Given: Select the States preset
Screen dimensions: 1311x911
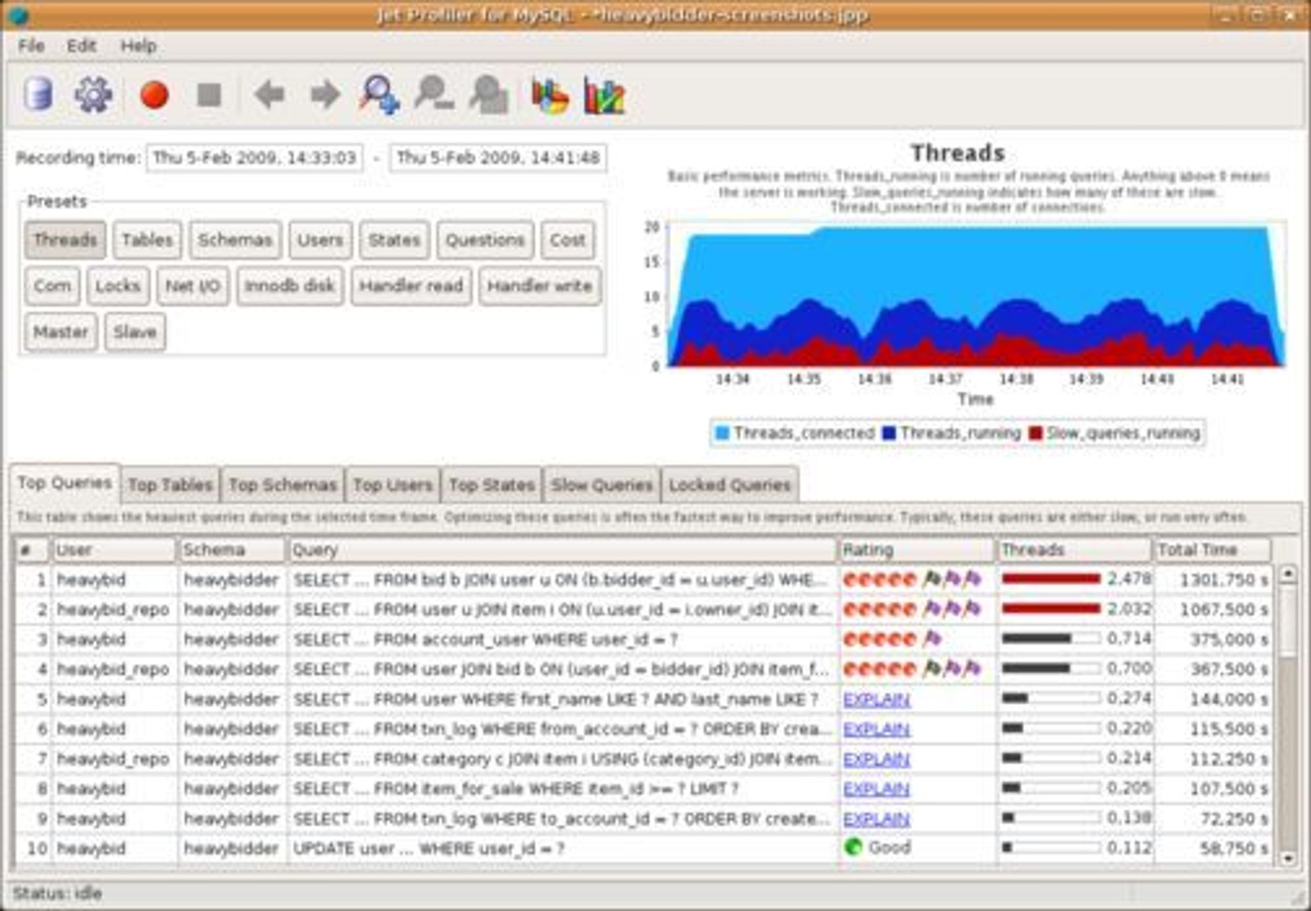Looking at the screenshot, I should click(x=394, y=240).
